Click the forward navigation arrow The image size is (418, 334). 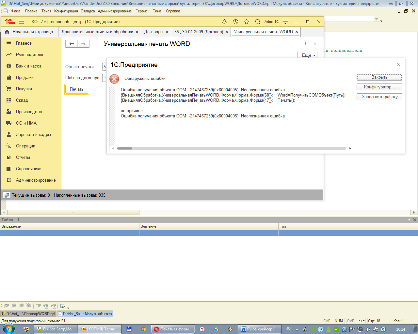83,44
